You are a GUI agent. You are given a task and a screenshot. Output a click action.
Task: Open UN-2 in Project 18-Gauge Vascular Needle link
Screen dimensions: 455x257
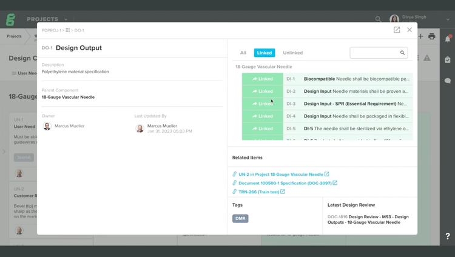click(281, 175)
